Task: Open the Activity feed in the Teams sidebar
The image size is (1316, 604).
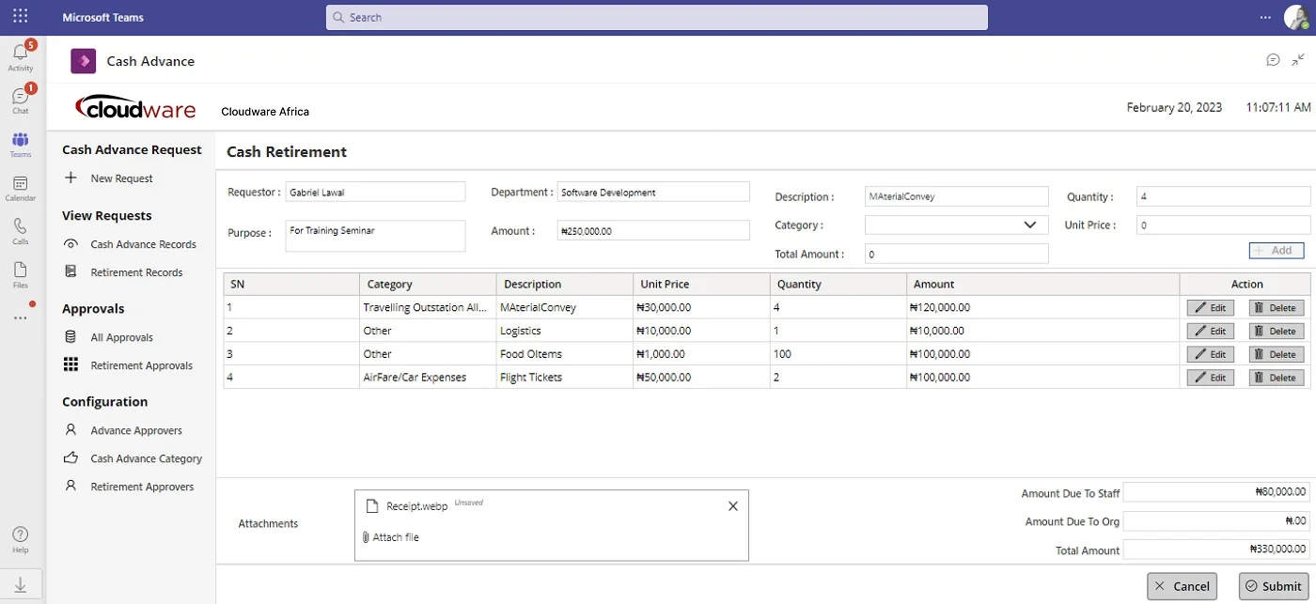Action: [20, 56]
